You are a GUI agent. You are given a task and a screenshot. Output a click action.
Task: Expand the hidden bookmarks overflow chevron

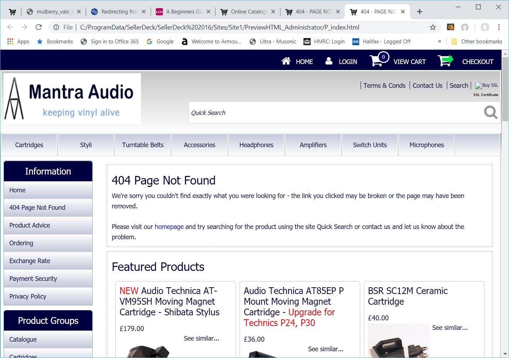click(439, 42)
